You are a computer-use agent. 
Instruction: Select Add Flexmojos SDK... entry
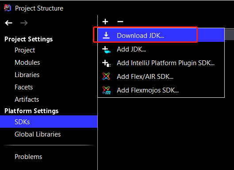pos(161,90)
